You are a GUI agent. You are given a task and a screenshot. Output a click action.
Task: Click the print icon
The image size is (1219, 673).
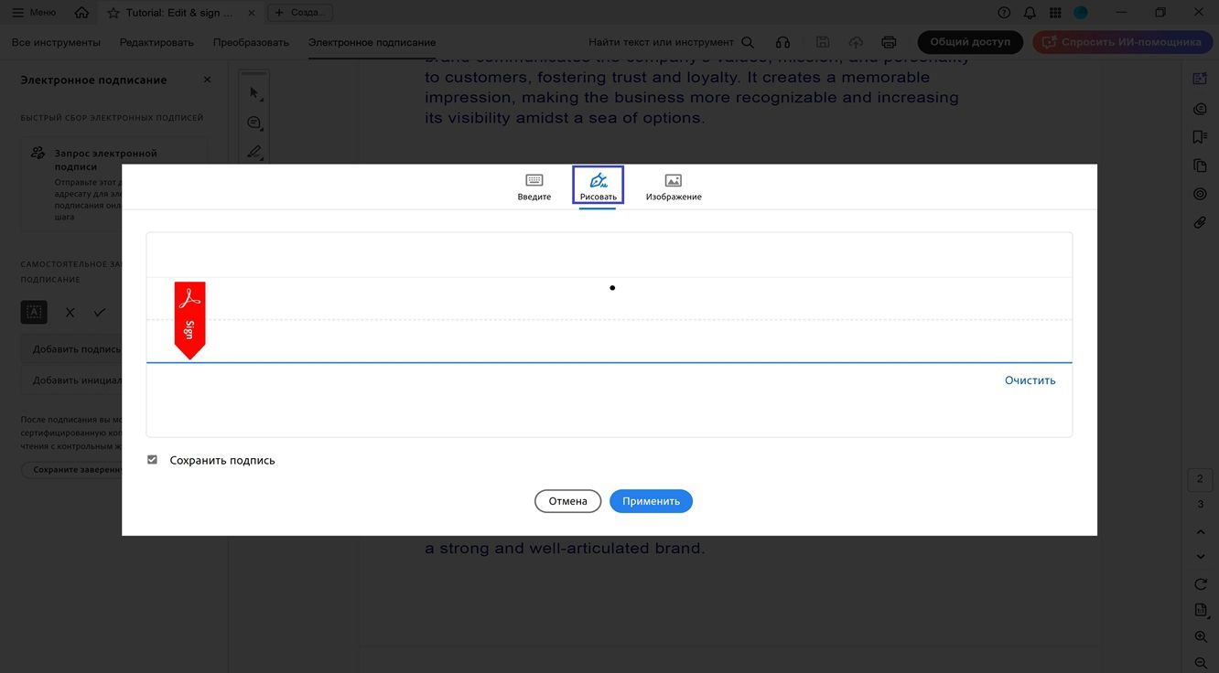pyautogui.click(x=889, y=42)
